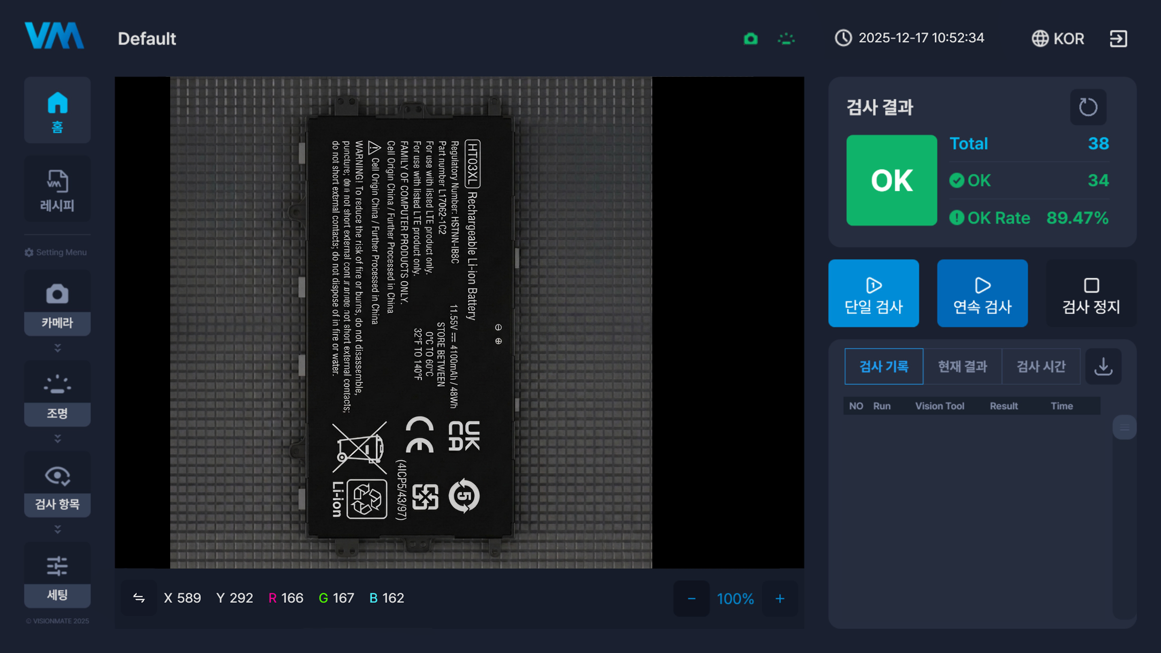Click the green lighting status icon
Image resolution: width=1161 pixels, height=653 pixels.
coord(787,38)
